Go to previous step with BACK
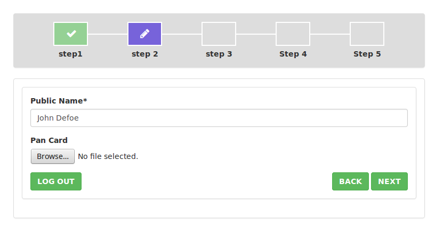 (x=350, y=181)
